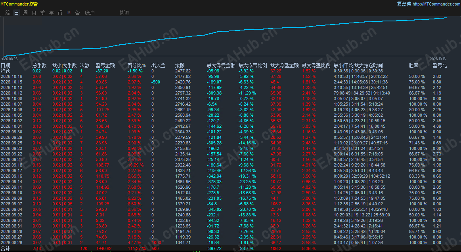The height and width of the screenshot is (252, 461).
Task: Switch to the 综 summary tab
Action: pyautogui.click(x=8, y=13)
